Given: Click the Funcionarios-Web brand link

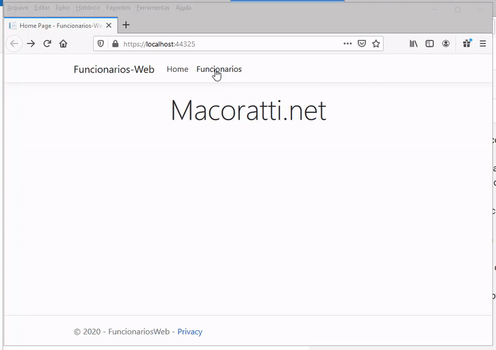Looking at the screenshot, I should (114, 69).
